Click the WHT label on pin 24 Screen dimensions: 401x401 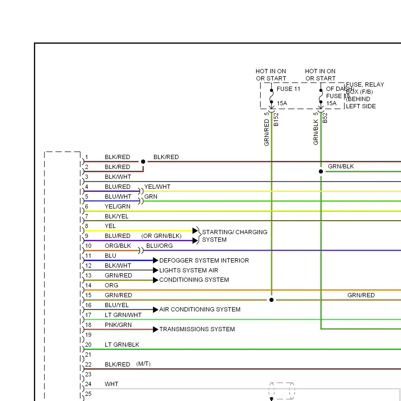point(111,384)
